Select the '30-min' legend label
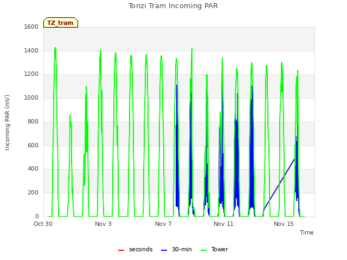Image resolution: width=347 pixels, height=260 pixels. point(182,249)
